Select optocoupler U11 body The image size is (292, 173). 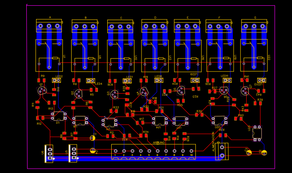109,122
